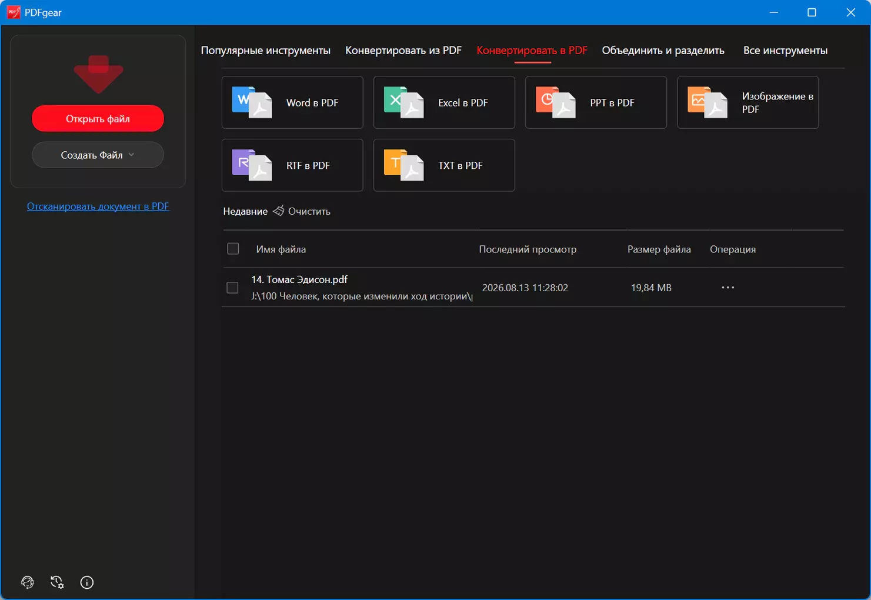The width and height of the screenshot is (871, 600).
Task: Click the Последний просмотр column header
Action: pos(528,249)
